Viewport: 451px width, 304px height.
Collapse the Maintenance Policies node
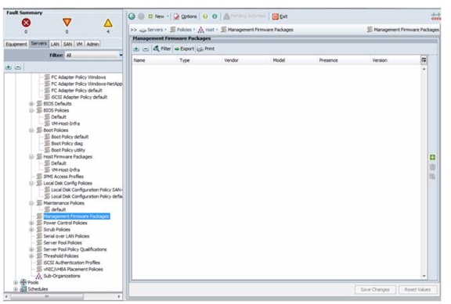[x=31, y=203]
